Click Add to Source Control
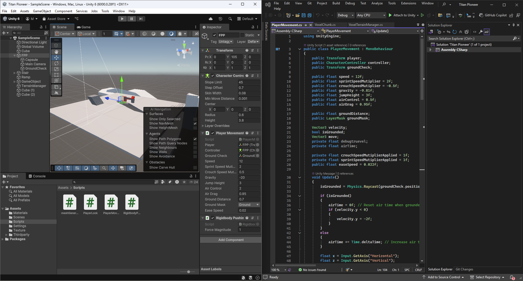The height and width of the screenshot is (281, 523). click(x=443, y=277)
